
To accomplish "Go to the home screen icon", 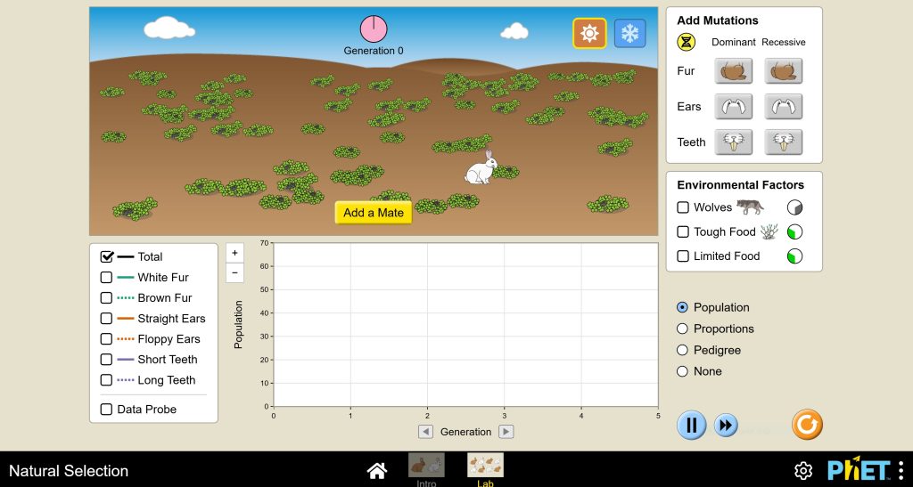I will (x=377, y=471).
